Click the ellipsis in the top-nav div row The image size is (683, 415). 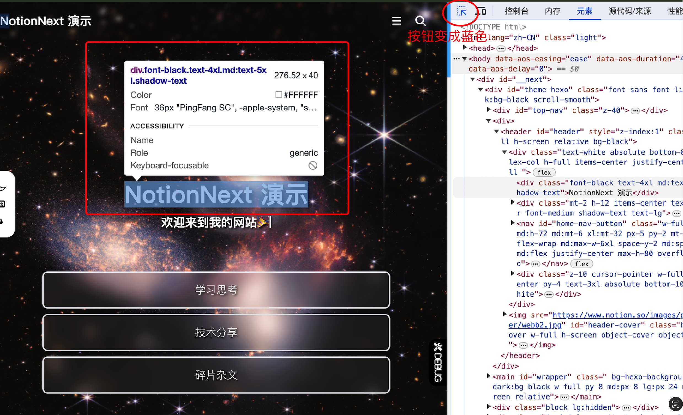(x=635, y=111)
